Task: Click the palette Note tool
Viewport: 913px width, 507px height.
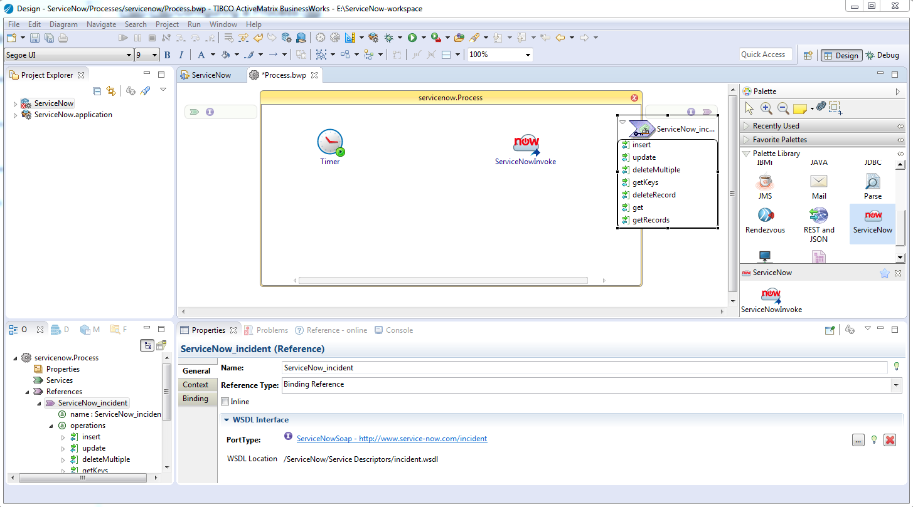Action: coord(799,108)
